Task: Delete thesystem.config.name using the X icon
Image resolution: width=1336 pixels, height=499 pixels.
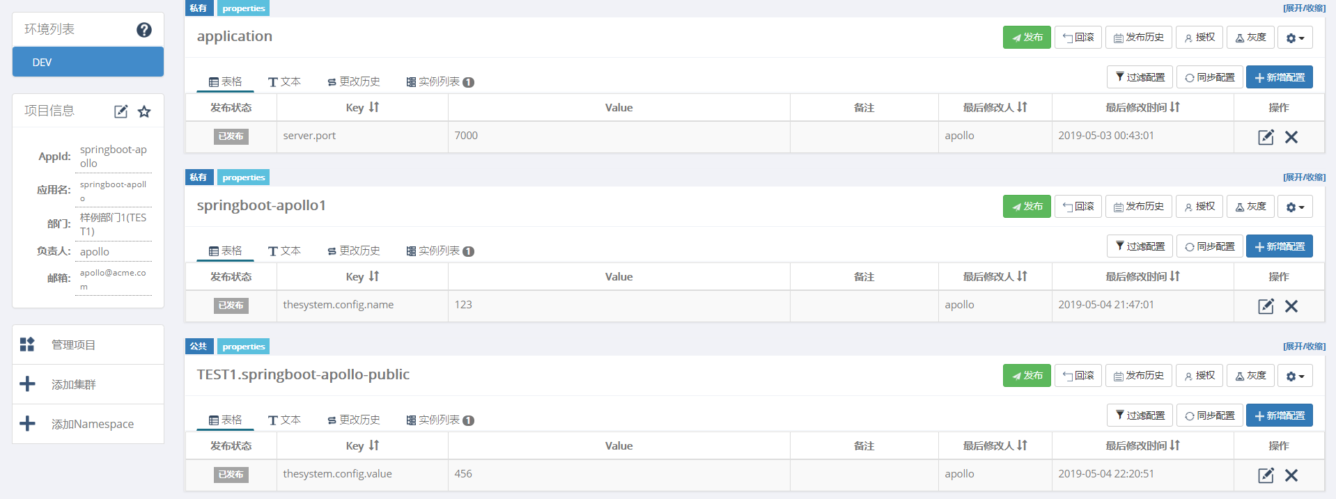Action: point(1291,306)
